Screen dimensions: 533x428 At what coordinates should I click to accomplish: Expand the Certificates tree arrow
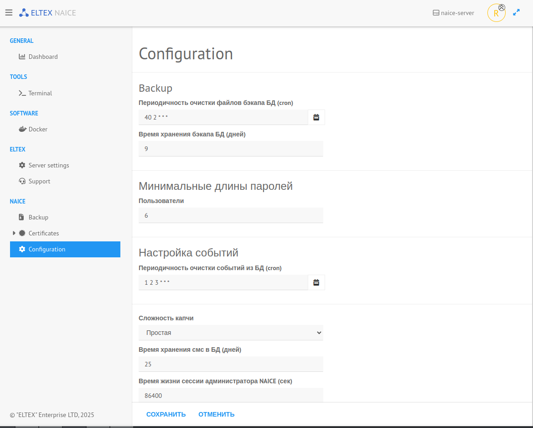[x=14, y=233]
